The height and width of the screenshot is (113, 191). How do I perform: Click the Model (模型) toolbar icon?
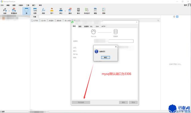click(95, 11)
